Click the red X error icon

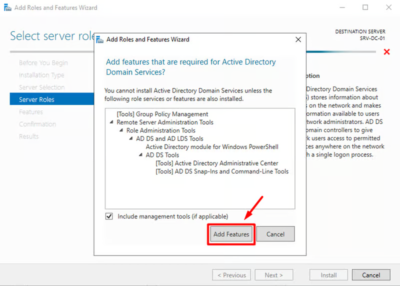(x=386, y=52)
